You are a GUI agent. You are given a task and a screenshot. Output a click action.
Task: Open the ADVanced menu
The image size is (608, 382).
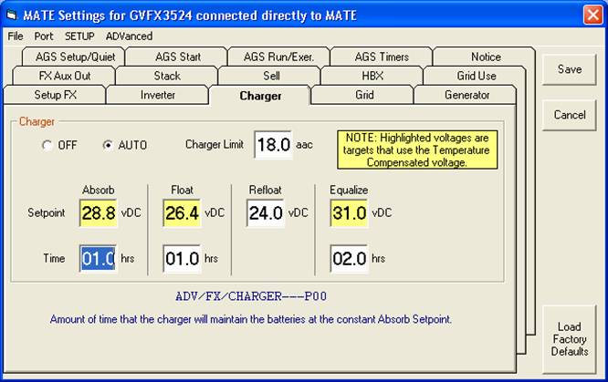tap(129, 36)
